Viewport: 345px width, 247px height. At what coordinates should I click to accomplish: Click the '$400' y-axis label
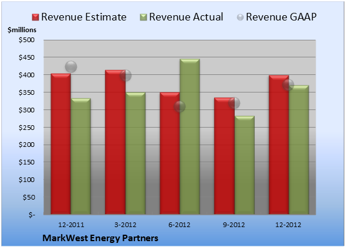pos(26,75)
